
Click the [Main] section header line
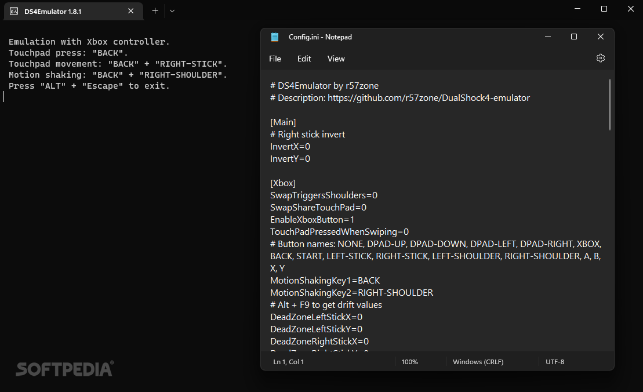coord(283,122)
